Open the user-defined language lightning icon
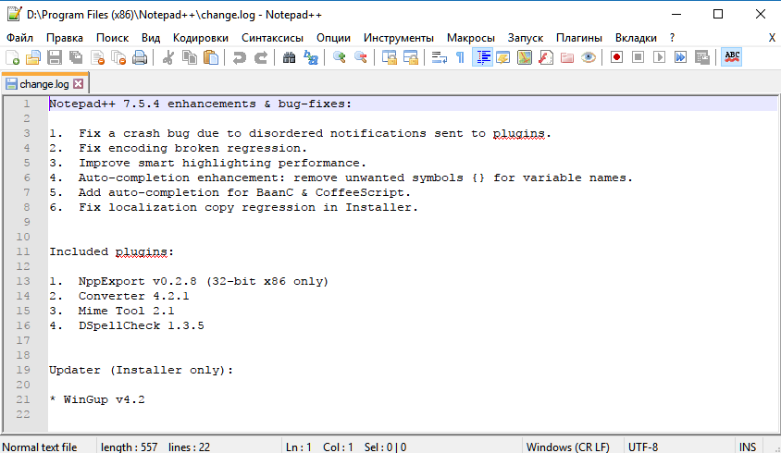This screenshot has width=781, height=453. (503, 57)
